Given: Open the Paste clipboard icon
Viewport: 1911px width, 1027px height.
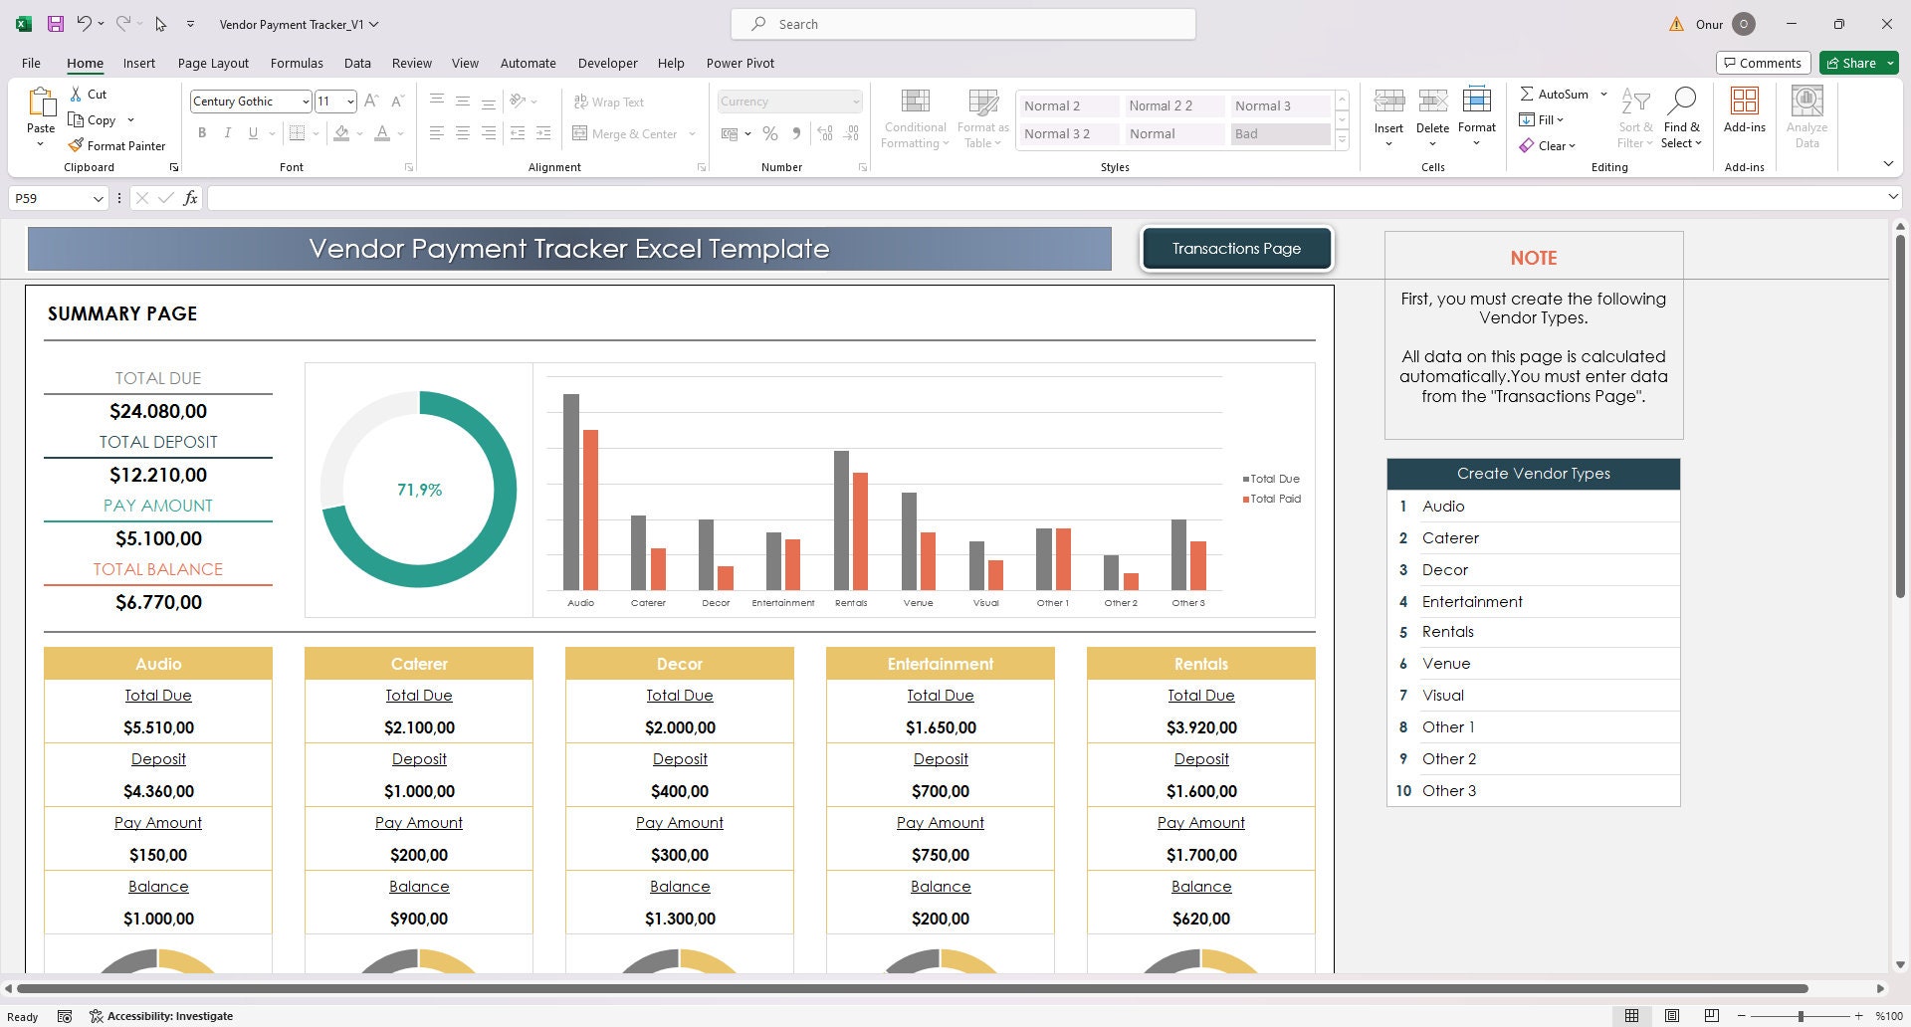Looking at the screenshot, I should tap(41, 102).
